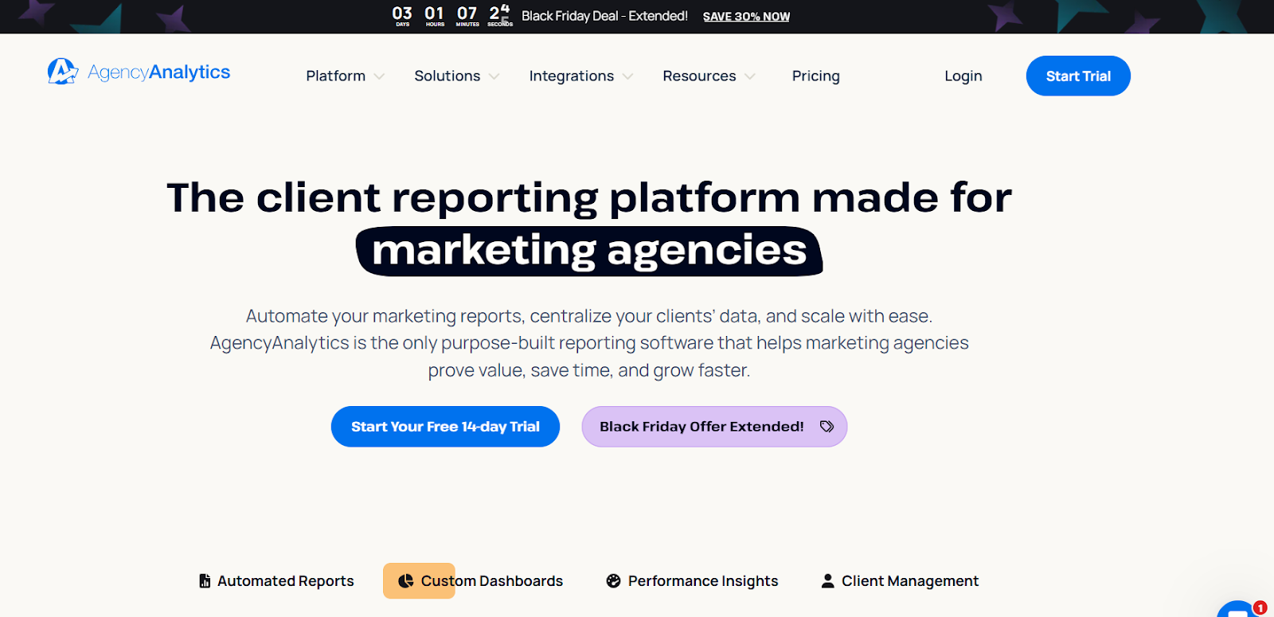1274x617 pixels.
Task: Click the price tag icon in Black Friday button
Action: coord(827,427)
